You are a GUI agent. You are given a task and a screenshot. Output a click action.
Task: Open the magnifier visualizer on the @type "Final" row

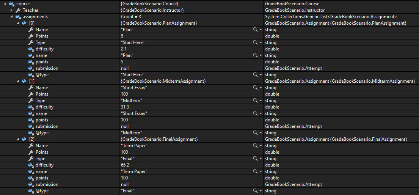[x=256, y=191]
